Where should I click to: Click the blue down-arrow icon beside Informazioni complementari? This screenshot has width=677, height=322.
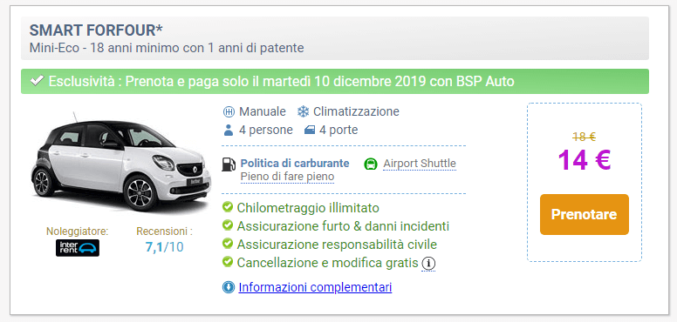pyautogui.click(x=229, y=287)
